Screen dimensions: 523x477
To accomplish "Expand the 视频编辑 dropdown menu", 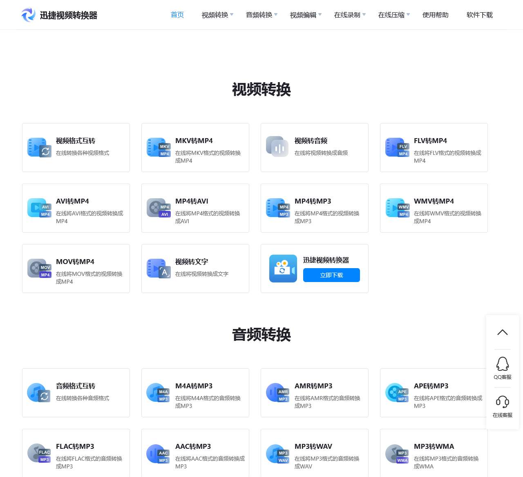I will coord(306,15).
